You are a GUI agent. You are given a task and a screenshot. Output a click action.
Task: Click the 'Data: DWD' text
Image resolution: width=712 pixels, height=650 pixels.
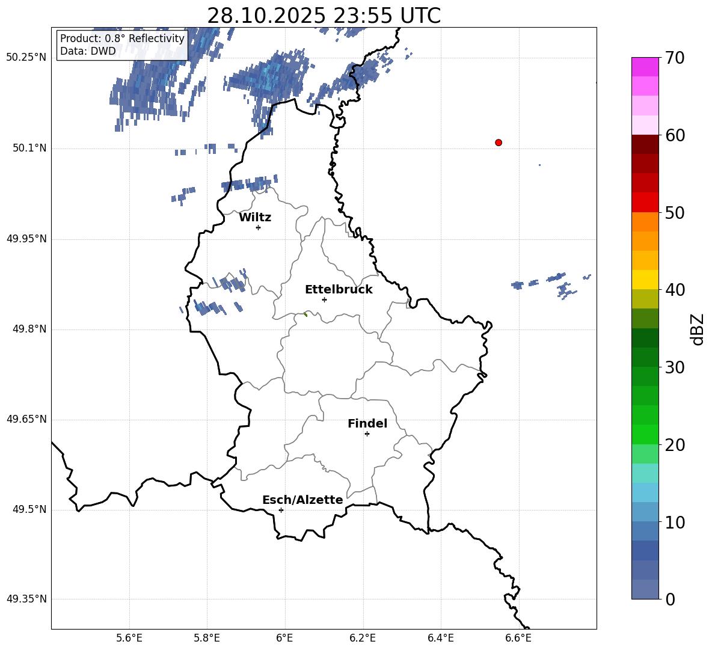88,51
